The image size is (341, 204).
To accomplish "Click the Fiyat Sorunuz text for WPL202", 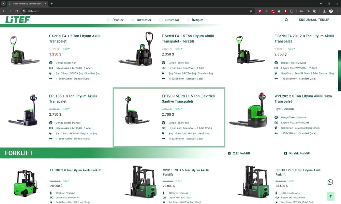I will (284, 109).
